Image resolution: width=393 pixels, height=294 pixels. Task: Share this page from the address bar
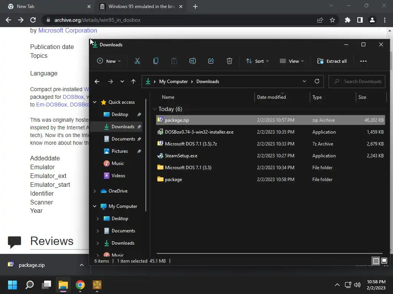[x=320, y=20]
